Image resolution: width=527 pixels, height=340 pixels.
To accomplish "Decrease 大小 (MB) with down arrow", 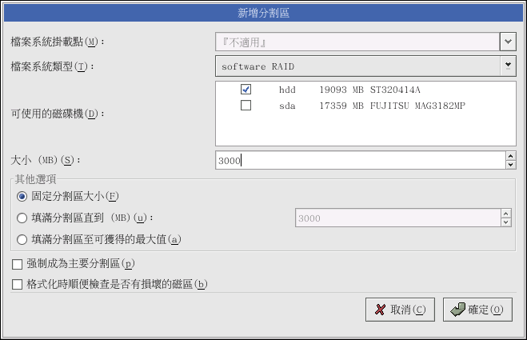I will coord(509,165).
